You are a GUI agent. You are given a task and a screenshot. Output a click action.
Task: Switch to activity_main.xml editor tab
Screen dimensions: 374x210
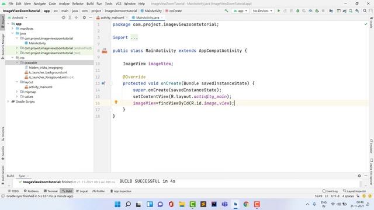point(112,17)
